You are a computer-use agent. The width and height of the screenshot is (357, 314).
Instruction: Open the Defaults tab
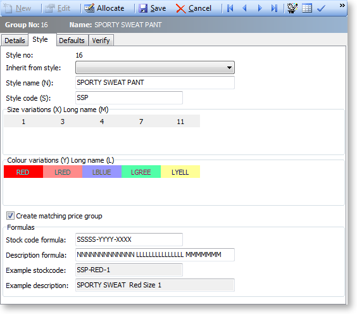pos(72,41)
